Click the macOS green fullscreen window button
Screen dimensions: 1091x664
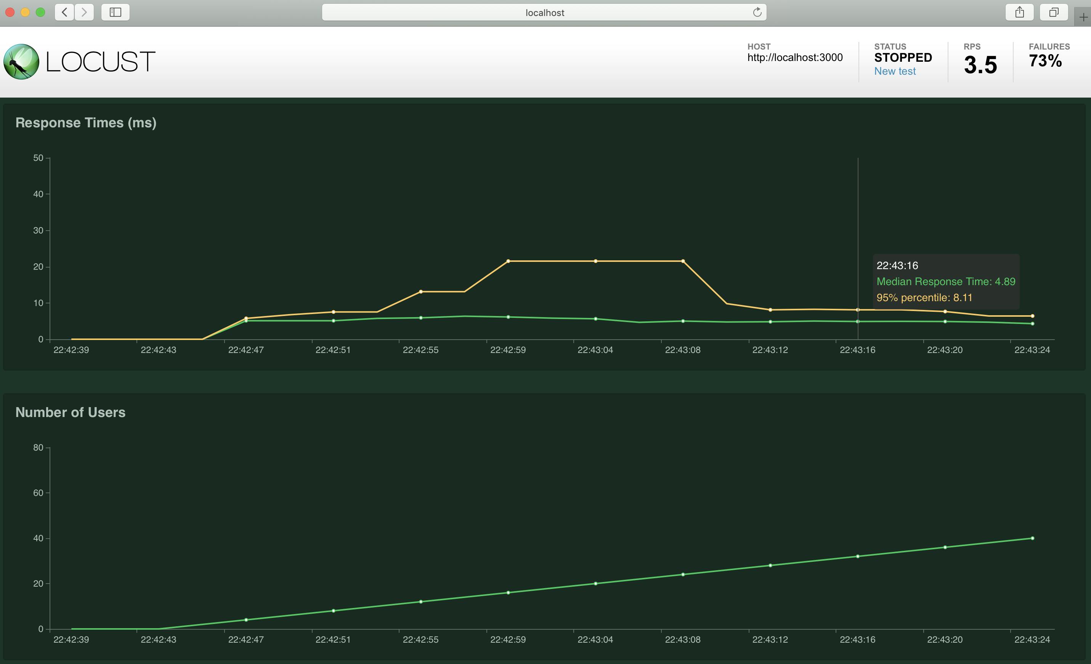(x=40, y=12)
